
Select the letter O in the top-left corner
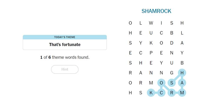click(x=130, y=23)
